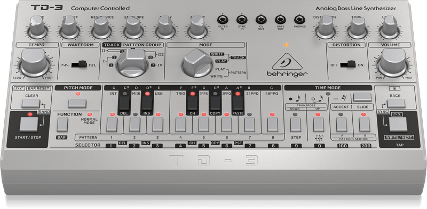Click the CLEAR button
This screenshot has height=209, width=427.
pos(31,104)
